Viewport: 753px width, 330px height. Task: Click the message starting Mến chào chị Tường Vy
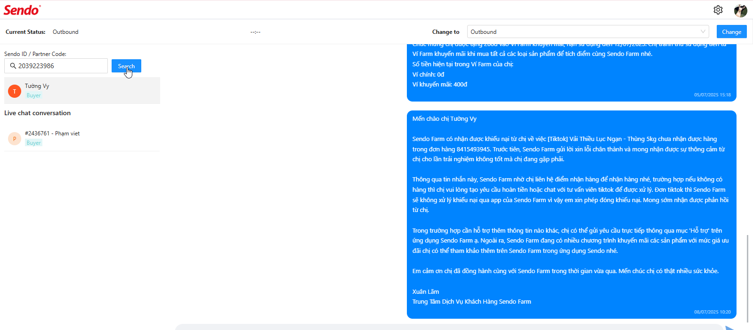[572, 214]
